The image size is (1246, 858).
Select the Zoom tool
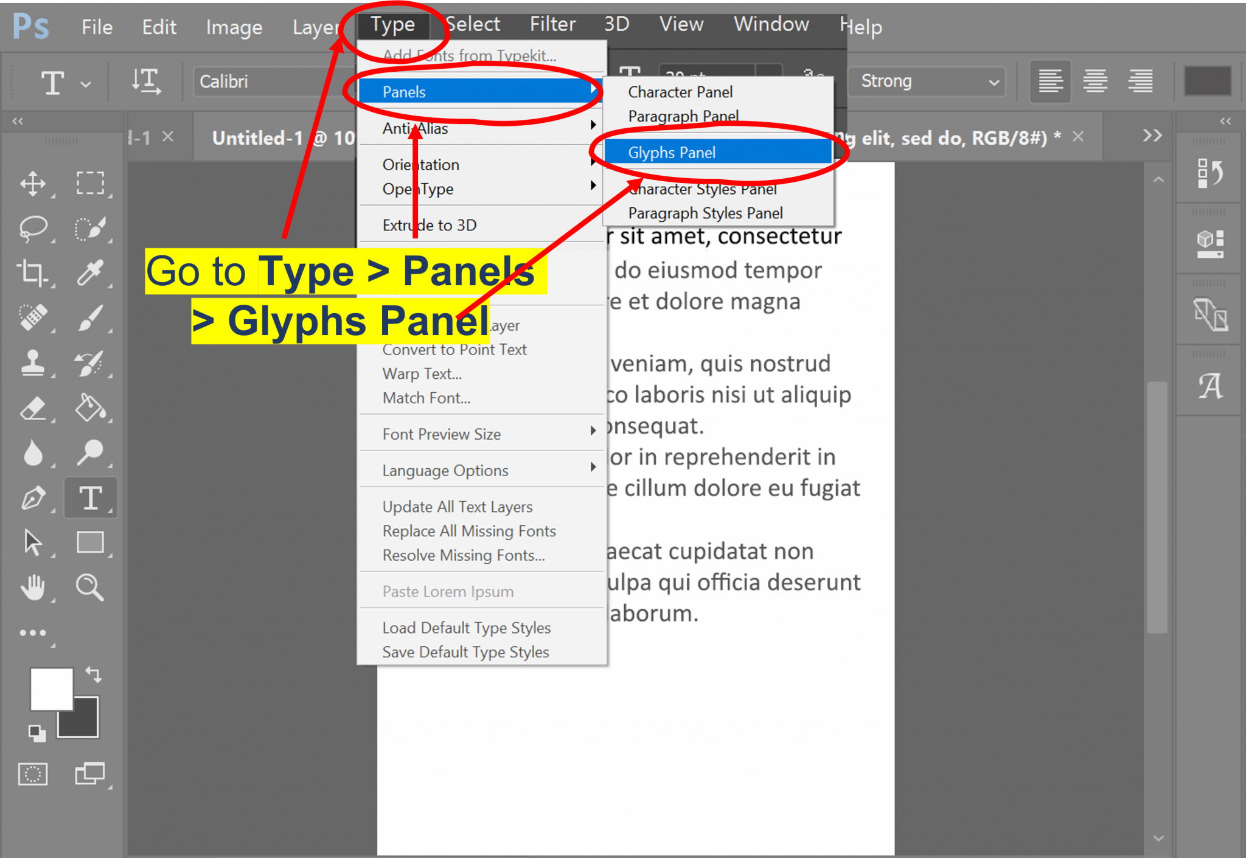(x=90, y=587)
